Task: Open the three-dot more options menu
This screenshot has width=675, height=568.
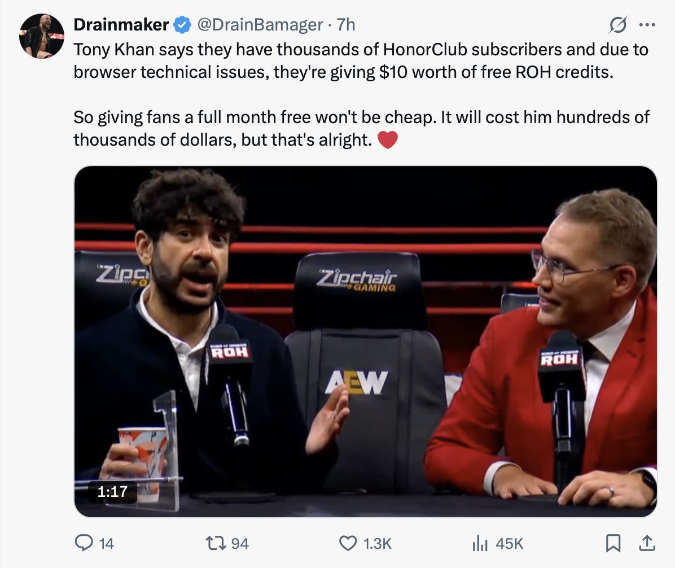Action: pyautogui.click(x=647, y=25)
